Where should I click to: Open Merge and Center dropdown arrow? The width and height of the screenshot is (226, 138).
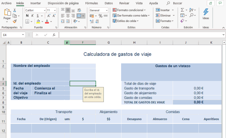83,16
